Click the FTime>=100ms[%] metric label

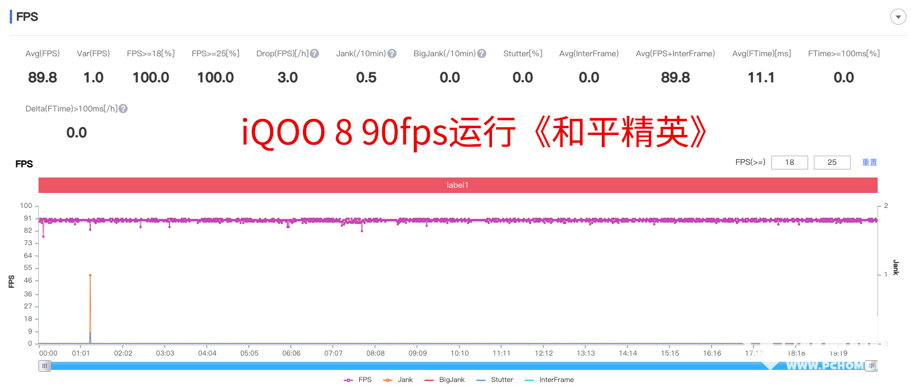(844, 53)
